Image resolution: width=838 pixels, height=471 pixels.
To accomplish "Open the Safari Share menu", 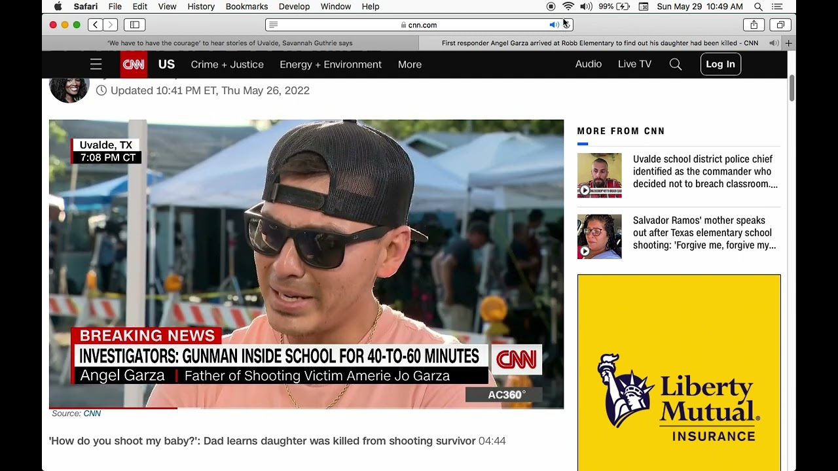I will 754,25.
